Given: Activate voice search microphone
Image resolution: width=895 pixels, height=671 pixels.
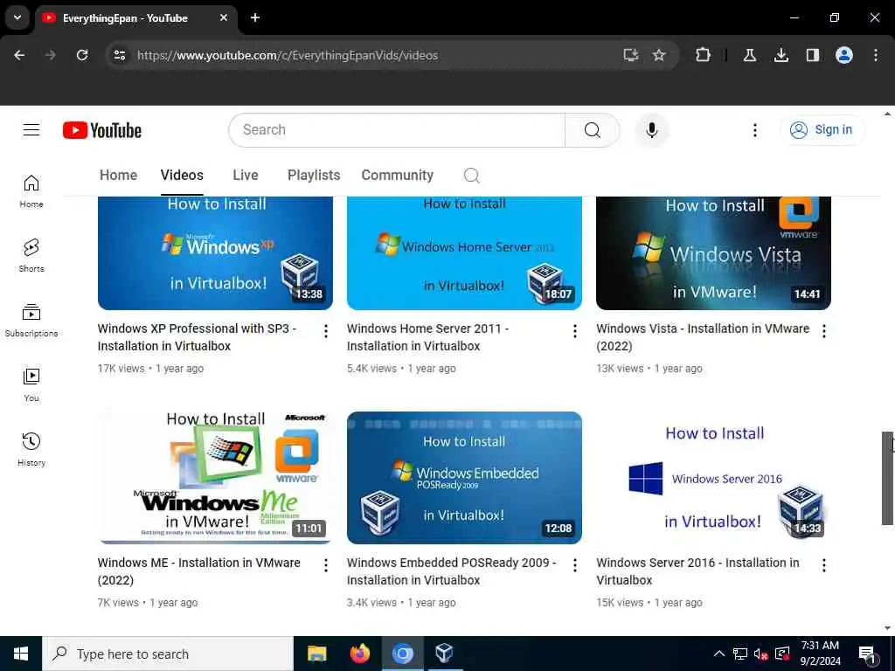Looking at the screenshot, I should pos(651,130).
